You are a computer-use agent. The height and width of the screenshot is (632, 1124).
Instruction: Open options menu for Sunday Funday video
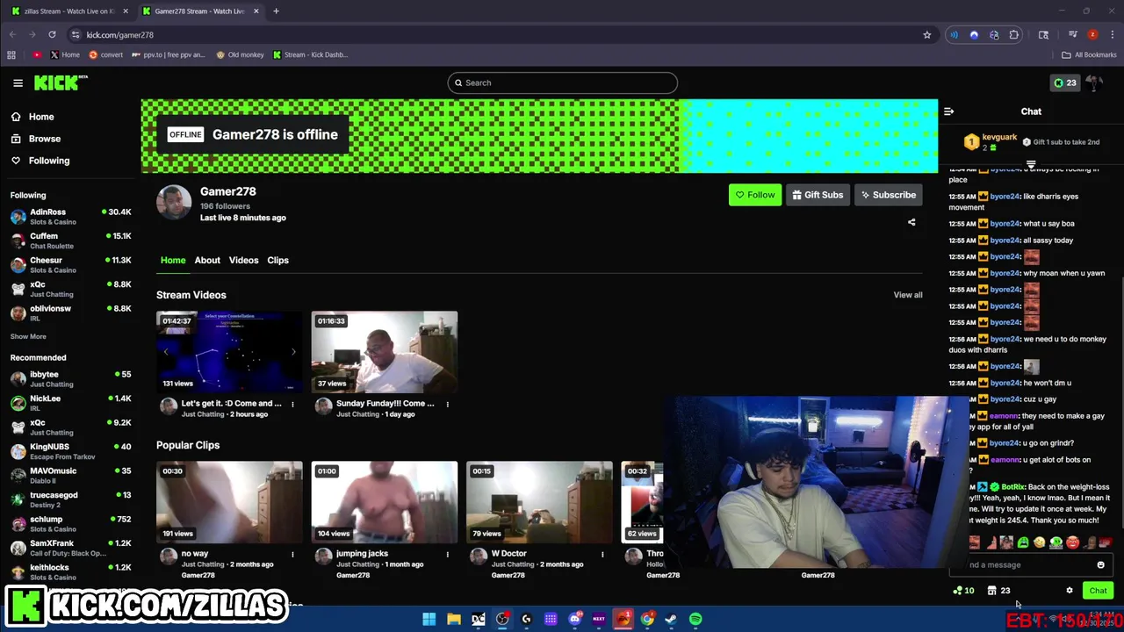[447, 404]
